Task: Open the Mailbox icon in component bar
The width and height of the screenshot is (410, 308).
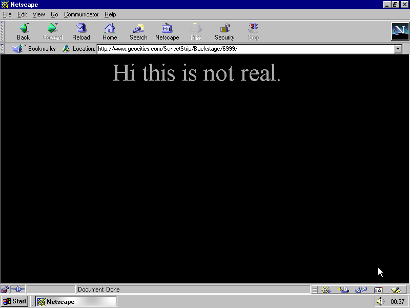Action: click(343, 290)
